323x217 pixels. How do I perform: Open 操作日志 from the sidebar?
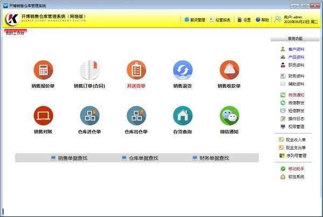[296, 118]
